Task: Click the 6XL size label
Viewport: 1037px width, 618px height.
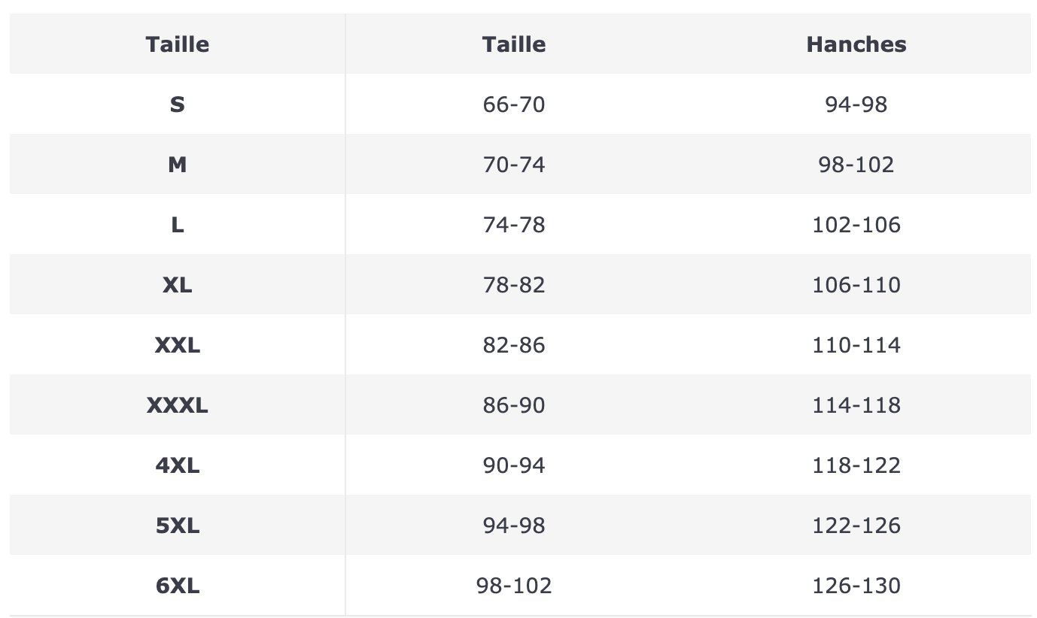Action: pos(177,586)
